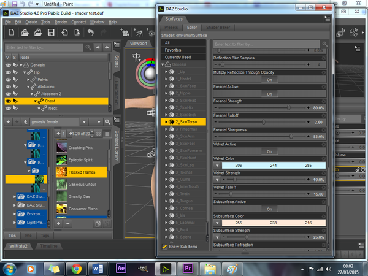Open the Create menu
368x276 pixels.
click(x=31, y=22)
